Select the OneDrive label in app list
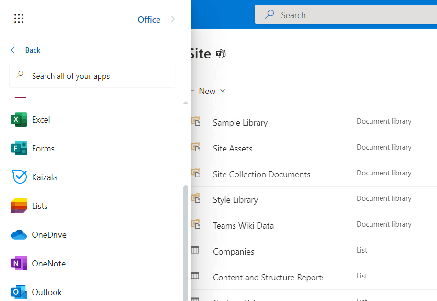The image size is (437, 301). click(49, 234)
